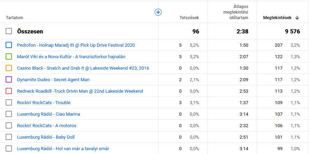Click the blue plus add-metric icon
The height and width of the screenshot is (154, 309).
point(158,12)
